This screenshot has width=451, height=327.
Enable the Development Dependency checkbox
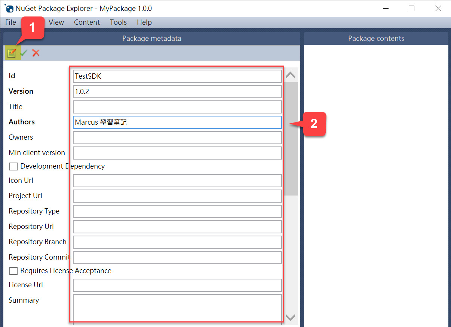click(x=13, y=166)
